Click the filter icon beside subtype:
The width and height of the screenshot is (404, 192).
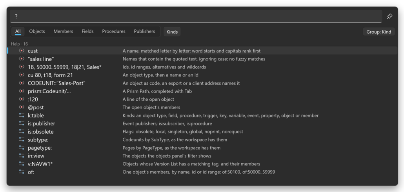tap(22, 140)
